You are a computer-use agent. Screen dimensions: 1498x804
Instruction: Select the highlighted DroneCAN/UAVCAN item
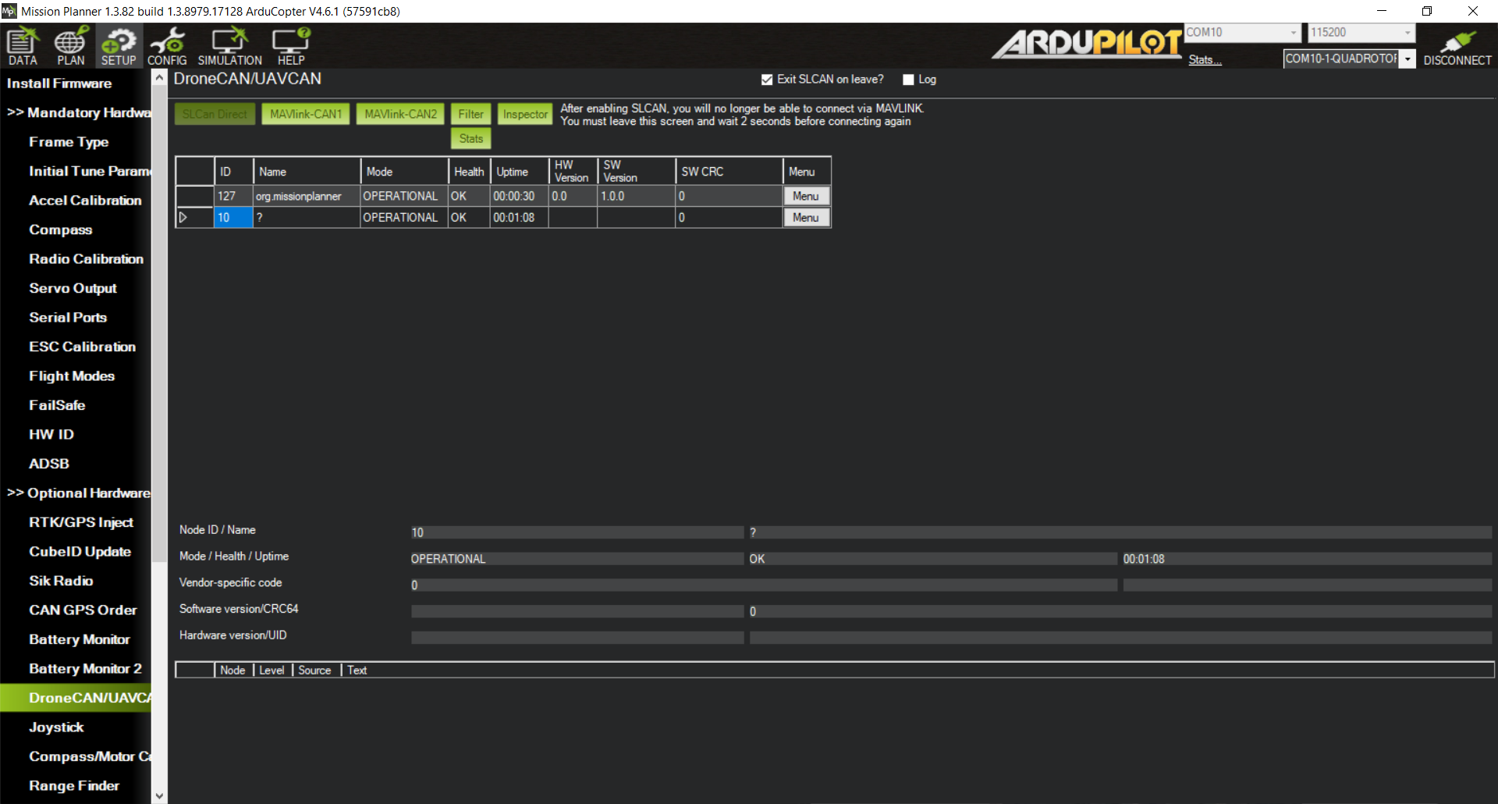(x=76, y=698)
